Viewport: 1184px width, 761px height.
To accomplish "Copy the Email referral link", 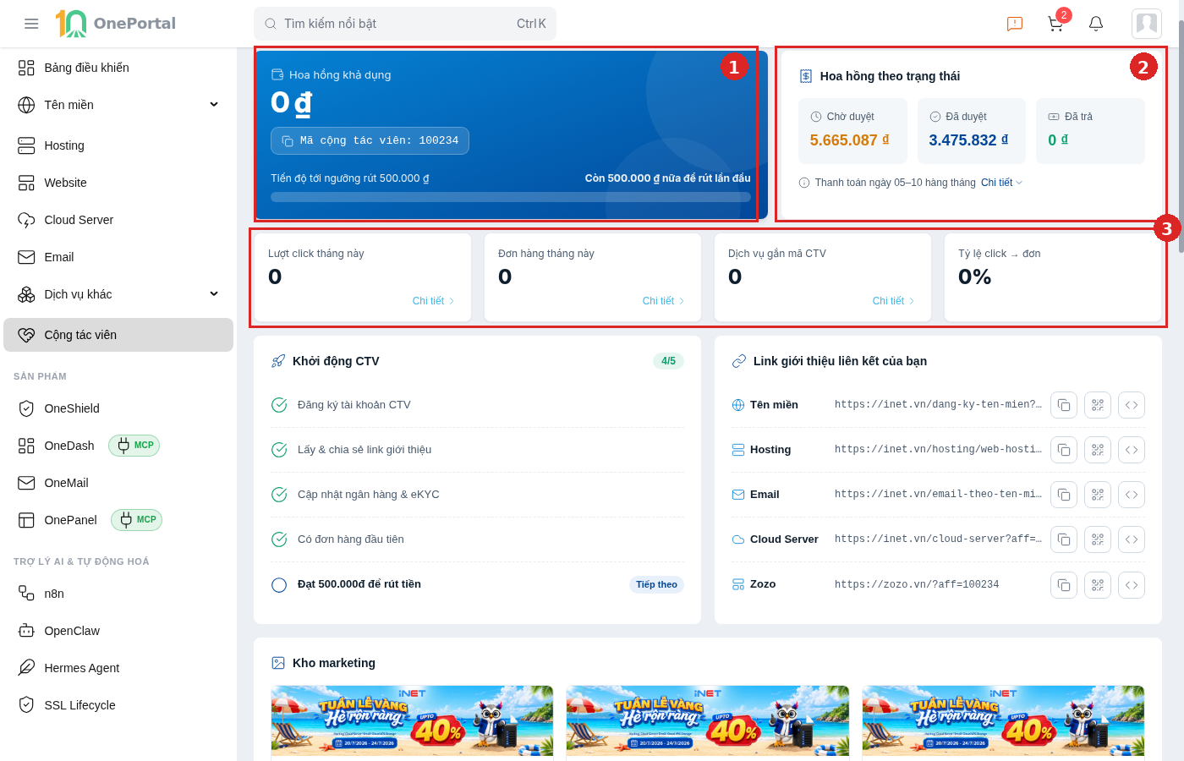I will [1064, 495].
